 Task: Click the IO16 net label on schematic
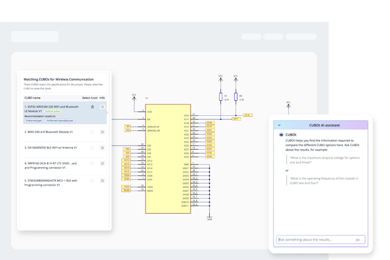click(x=247, y=115)
